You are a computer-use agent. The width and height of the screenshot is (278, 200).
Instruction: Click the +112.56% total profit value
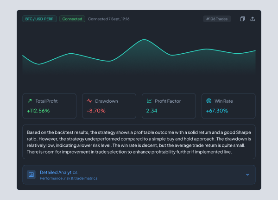[38, 111]
